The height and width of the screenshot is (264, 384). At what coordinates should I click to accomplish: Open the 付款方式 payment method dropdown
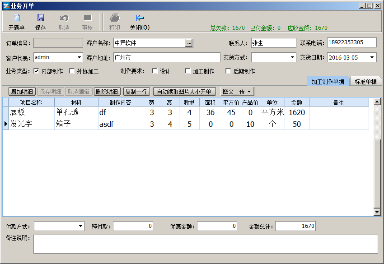(80, 226)
